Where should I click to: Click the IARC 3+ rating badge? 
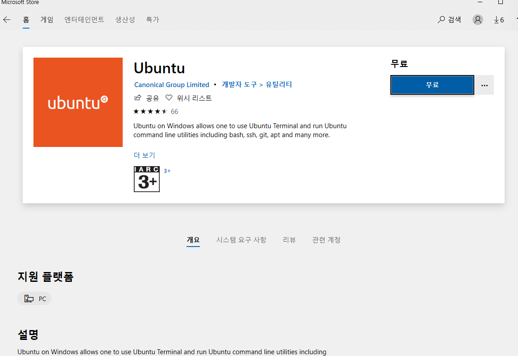coord(147,179)
